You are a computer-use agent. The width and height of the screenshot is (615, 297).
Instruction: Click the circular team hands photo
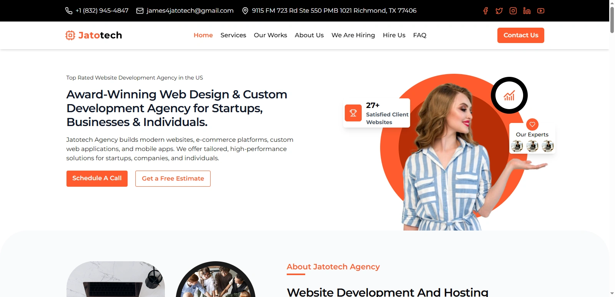click(x=216, y=279)
